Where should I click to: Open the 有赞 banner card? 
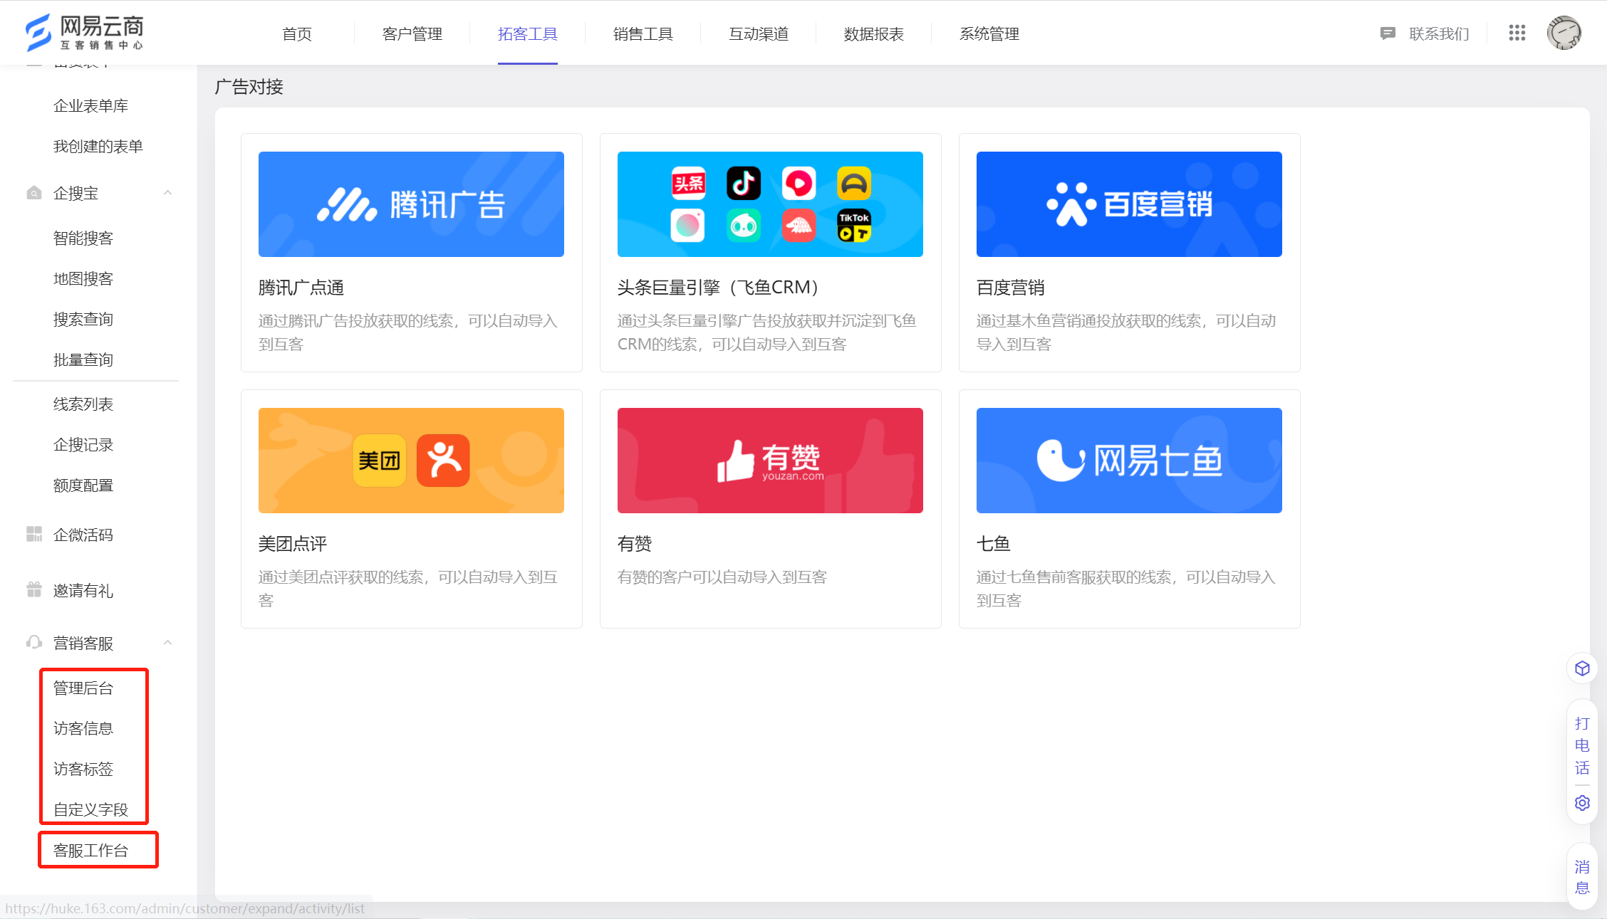pyautogui.click(x=770, y=461)
